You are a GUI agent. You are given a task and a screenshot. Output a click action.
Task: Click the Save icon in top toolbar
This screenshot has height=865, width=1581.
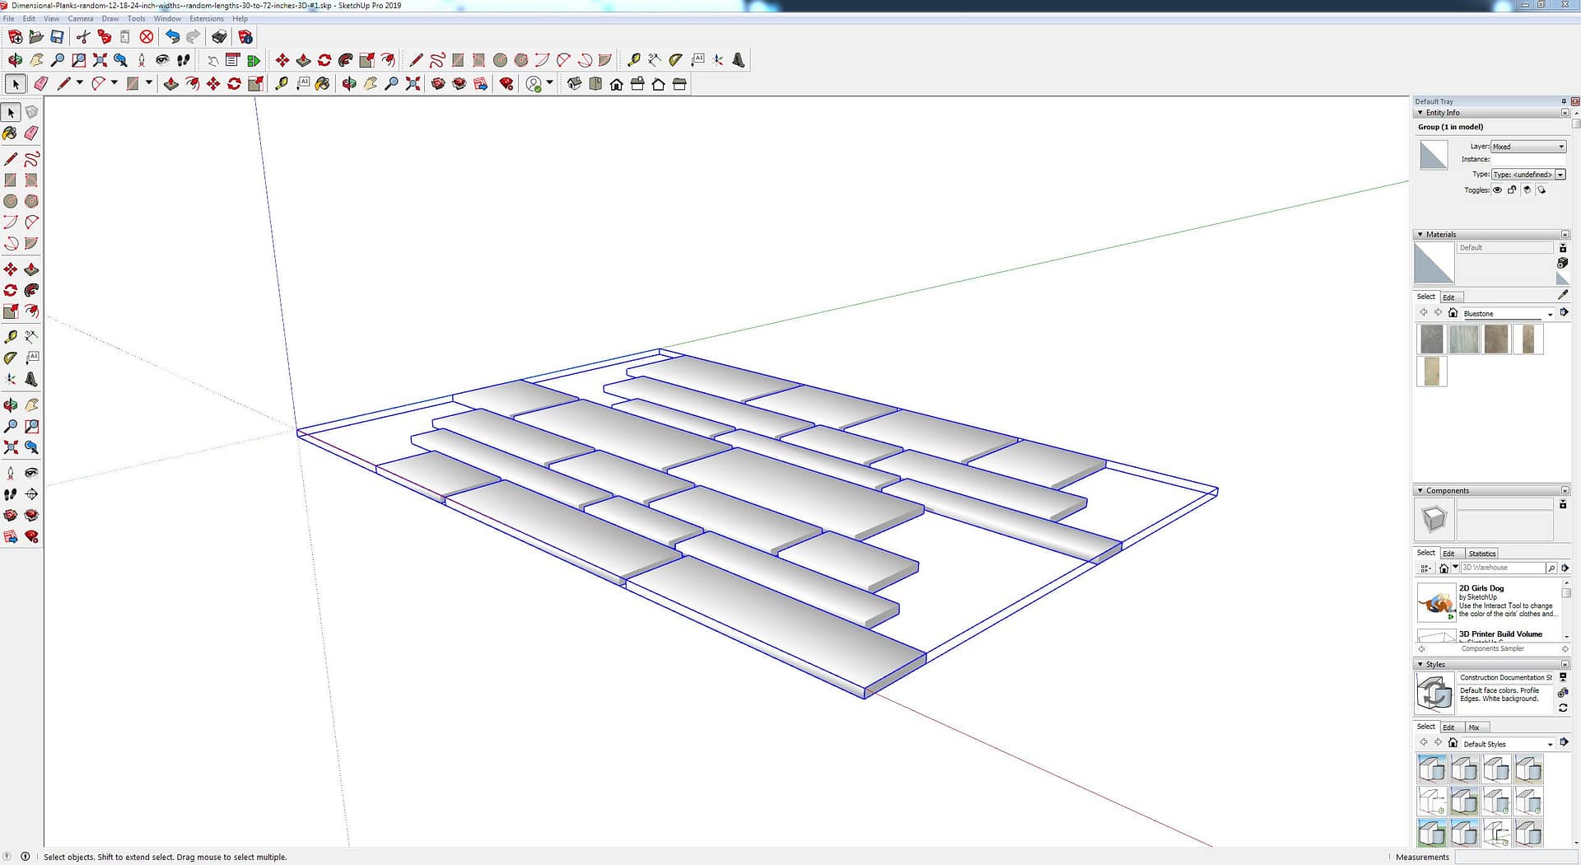pos(57,37)
